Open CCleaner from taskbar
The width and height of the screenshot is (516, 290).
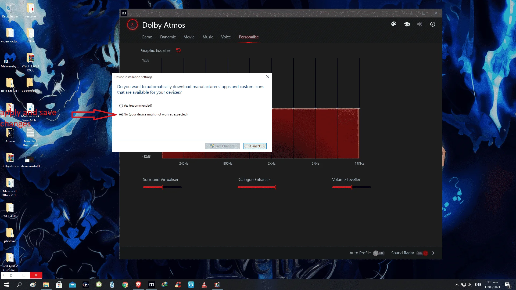178,285
